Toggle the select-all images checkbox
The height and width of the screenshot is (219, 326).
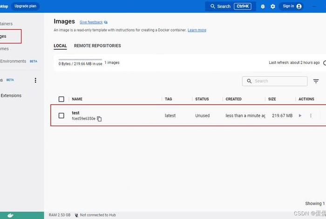coord(61,99)
